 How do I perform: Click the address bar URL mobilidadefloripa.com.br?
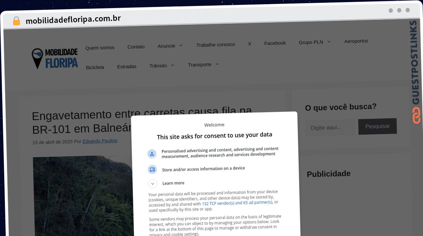[x=73, y=19]
